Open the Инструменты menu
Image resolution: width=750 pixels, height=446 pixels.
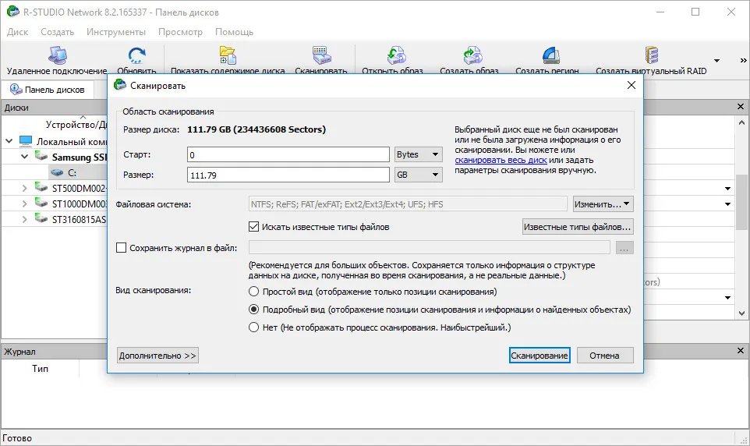pos(116,32)
